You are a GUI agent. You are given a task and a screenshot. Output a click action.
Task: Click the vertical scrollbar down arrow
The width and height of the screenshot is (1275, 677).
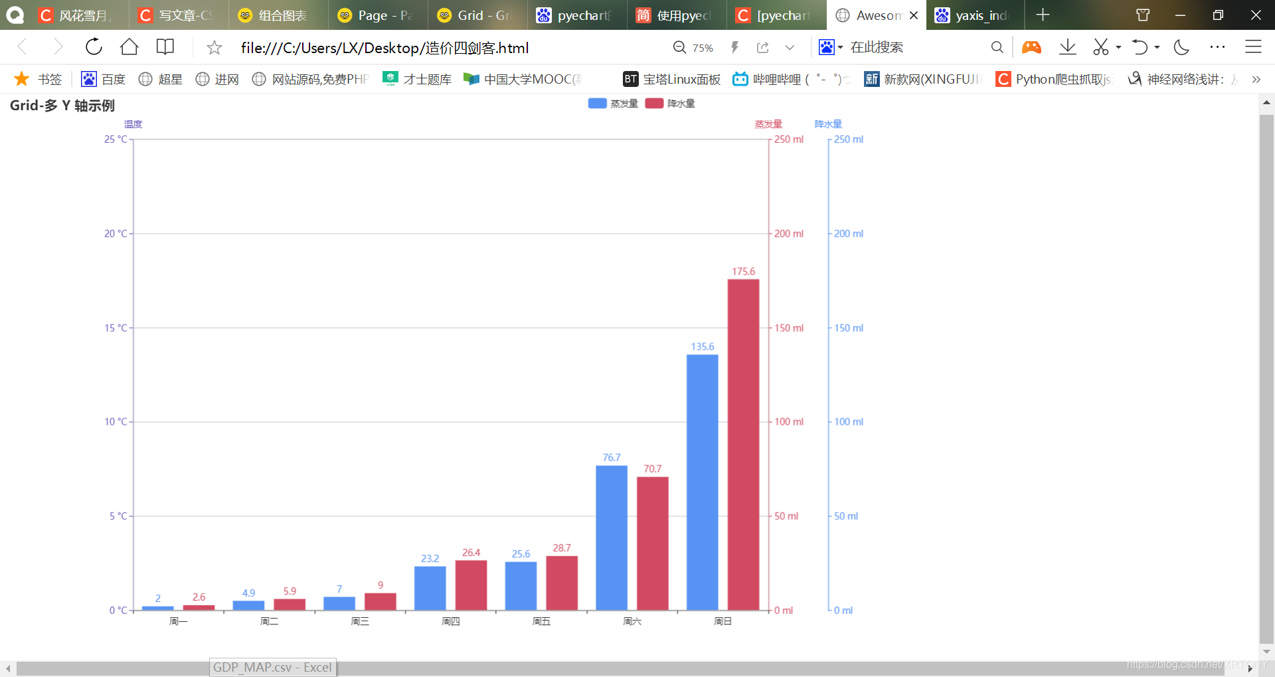pos(1266,652)
